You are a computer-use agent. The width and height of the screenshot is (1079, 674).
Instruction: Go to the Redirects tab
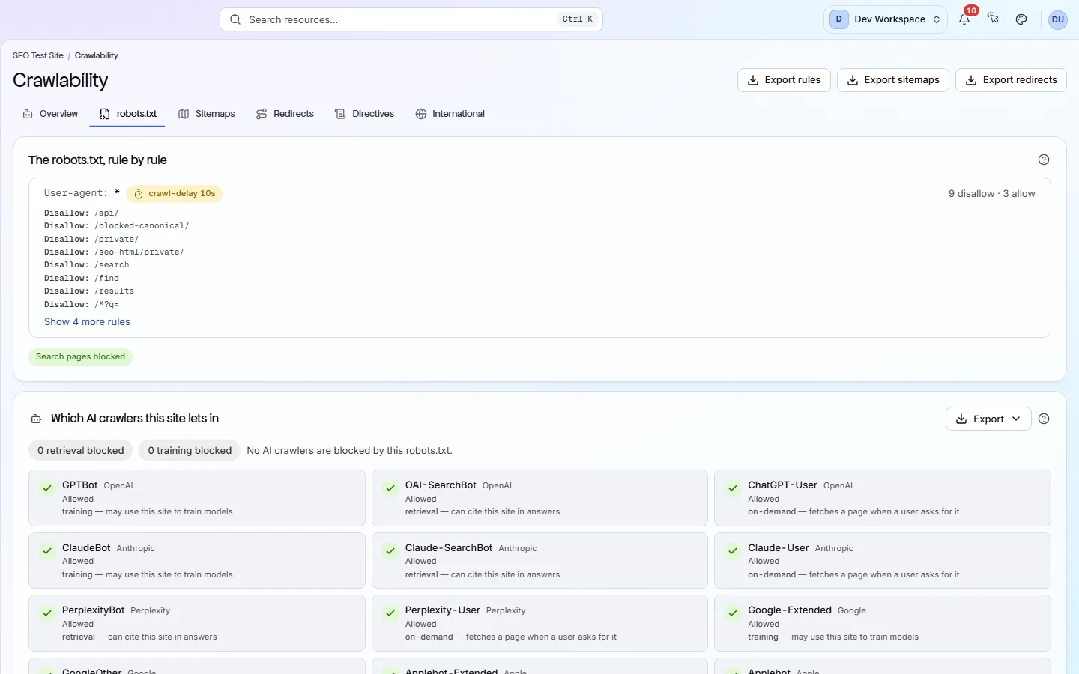(285, 114)
